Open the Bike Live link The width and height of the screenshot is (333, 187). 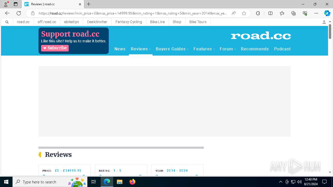pyautogui.click(x=157, y=22)
